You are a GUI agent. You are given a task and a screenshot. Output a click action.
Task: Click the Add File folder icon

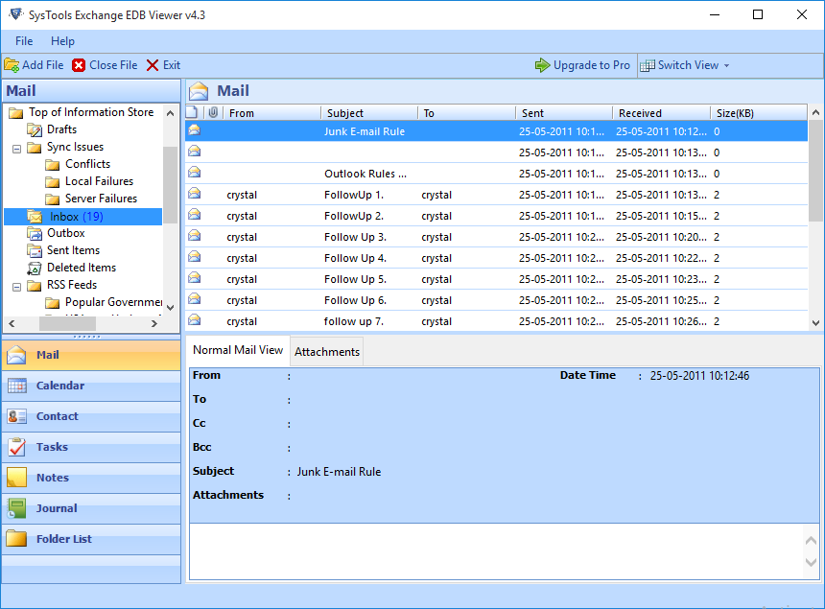[x=12, y=65]
